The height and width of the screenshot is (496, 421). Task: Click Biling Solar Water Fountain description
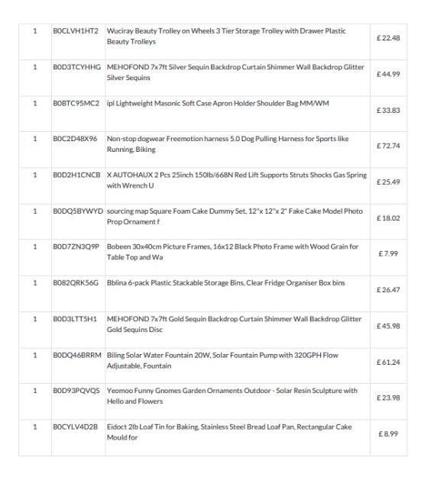click(222, 360)
